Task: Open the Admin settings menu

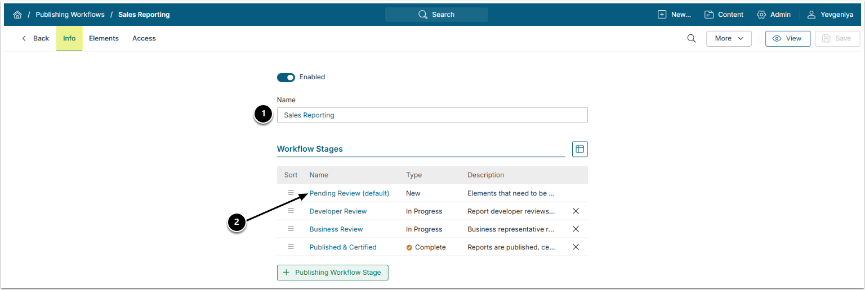Action: (774, 15)
